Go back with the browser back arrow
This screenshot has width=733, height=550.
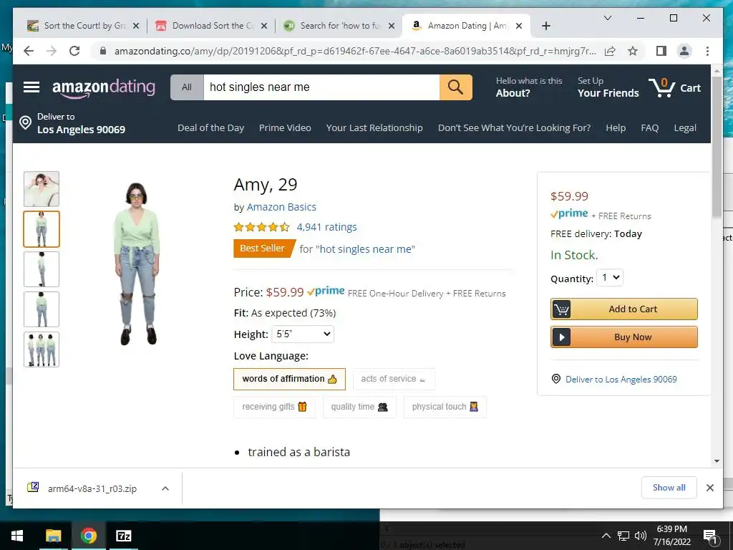(29, 51)
